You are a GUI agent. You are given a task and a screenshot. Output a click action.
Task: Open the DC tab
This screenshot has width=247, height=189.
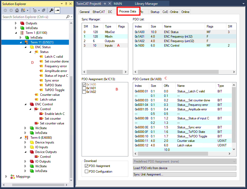point(110,12)
